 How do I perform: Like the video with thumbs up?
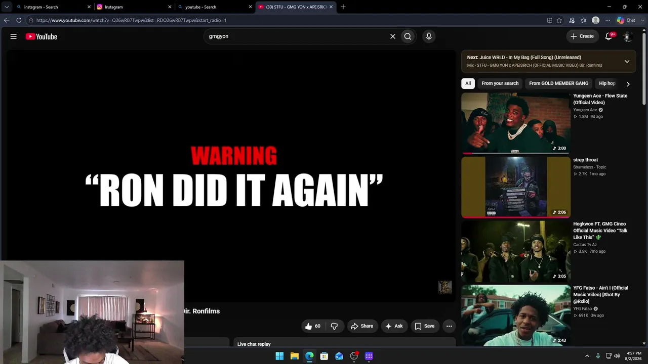tap(312, 326)
